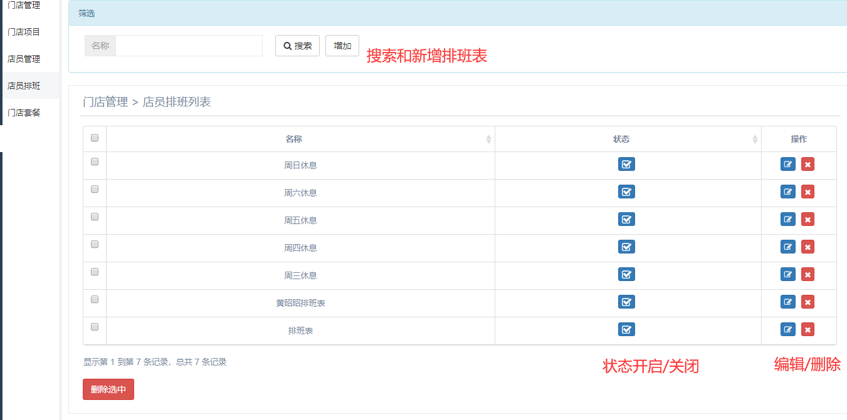The width and height of the screenshot is (847, 420).
Task: Click the 周日休息 name cell
Action: click(300, 165)
